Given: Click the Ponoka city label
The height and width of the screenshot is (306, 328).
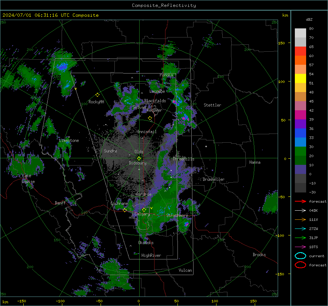Looking at the screenshot, I should 166,75.
